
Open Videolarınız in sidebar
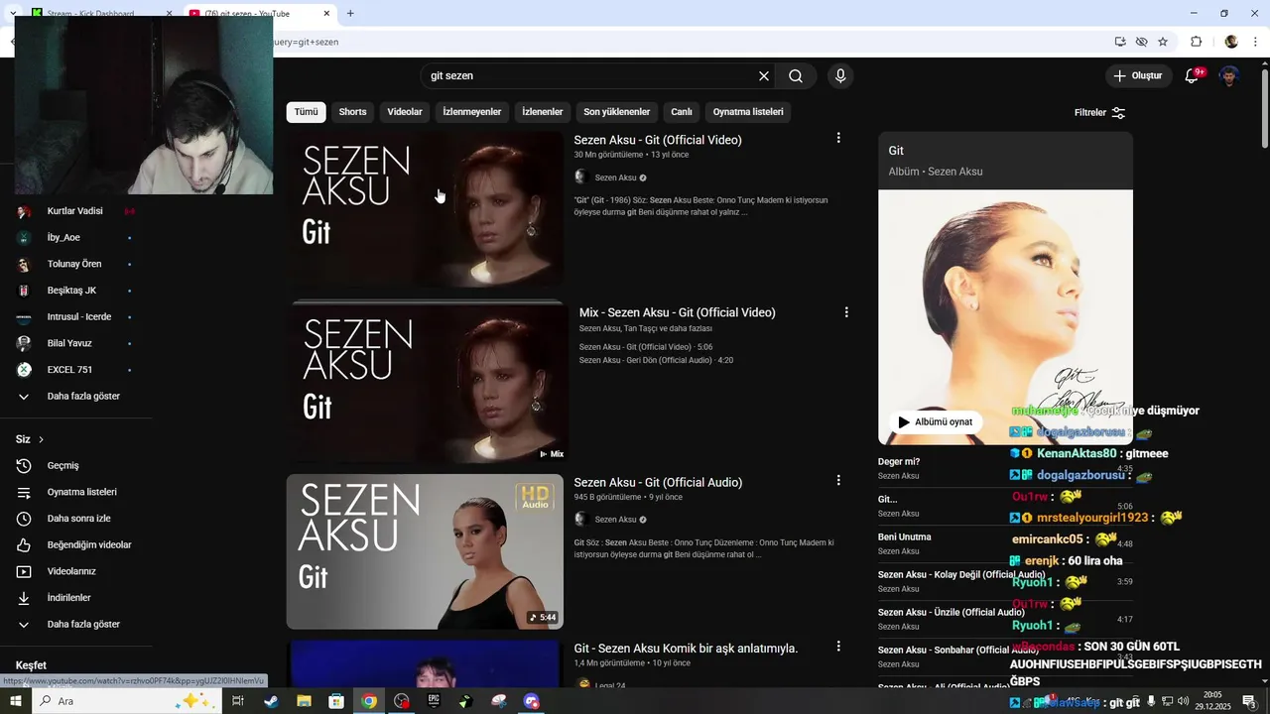71,571
